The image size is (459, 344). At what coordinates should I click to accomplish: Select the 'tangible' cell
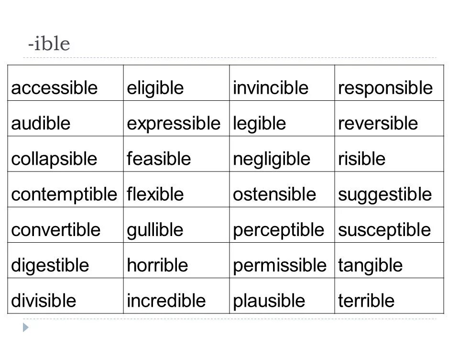[389, 260]
